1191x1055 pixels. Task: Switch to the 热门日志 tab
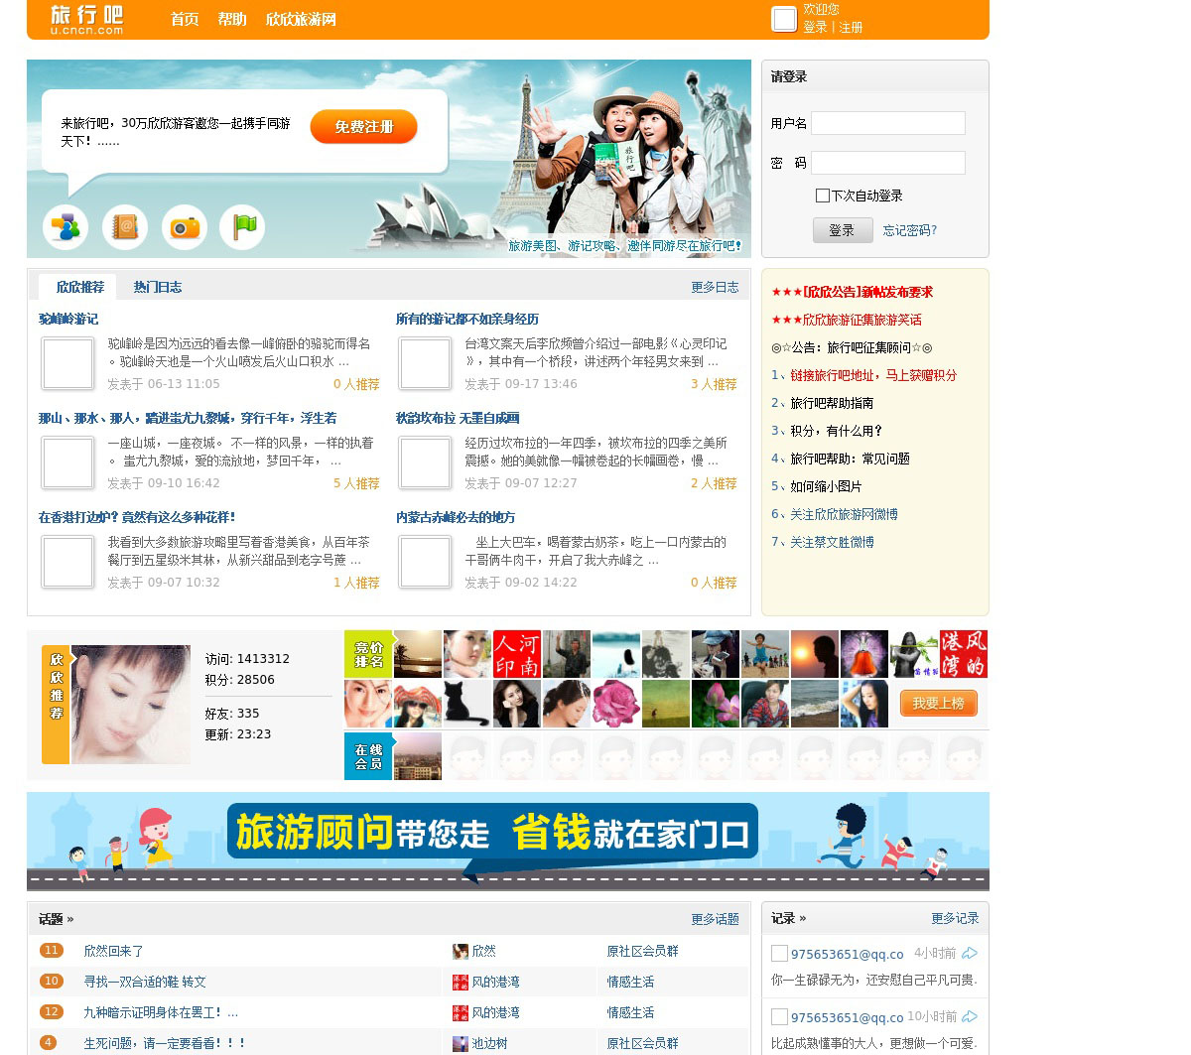click(158, 287)
